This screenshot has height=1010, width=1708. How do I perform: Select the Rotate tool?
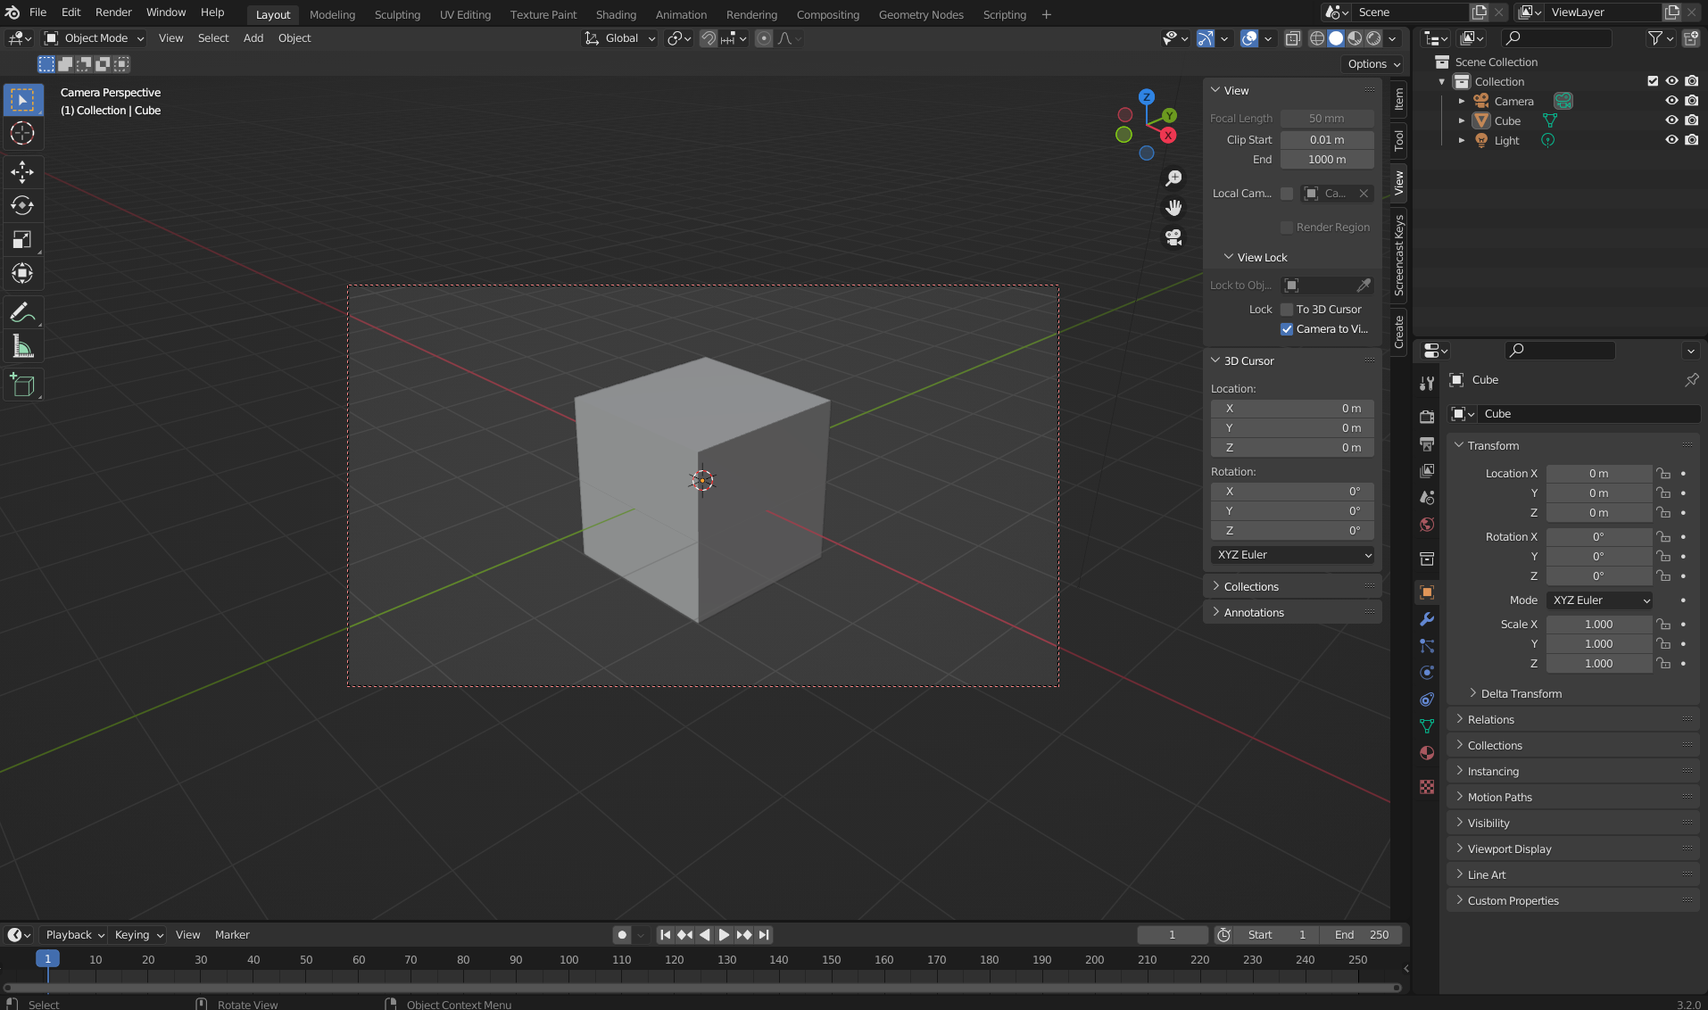pos(22,205)
